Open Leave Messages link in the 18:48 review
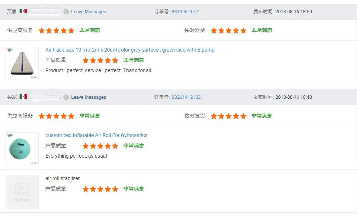This screenshot has height=217, width=357. click(89, 97)
